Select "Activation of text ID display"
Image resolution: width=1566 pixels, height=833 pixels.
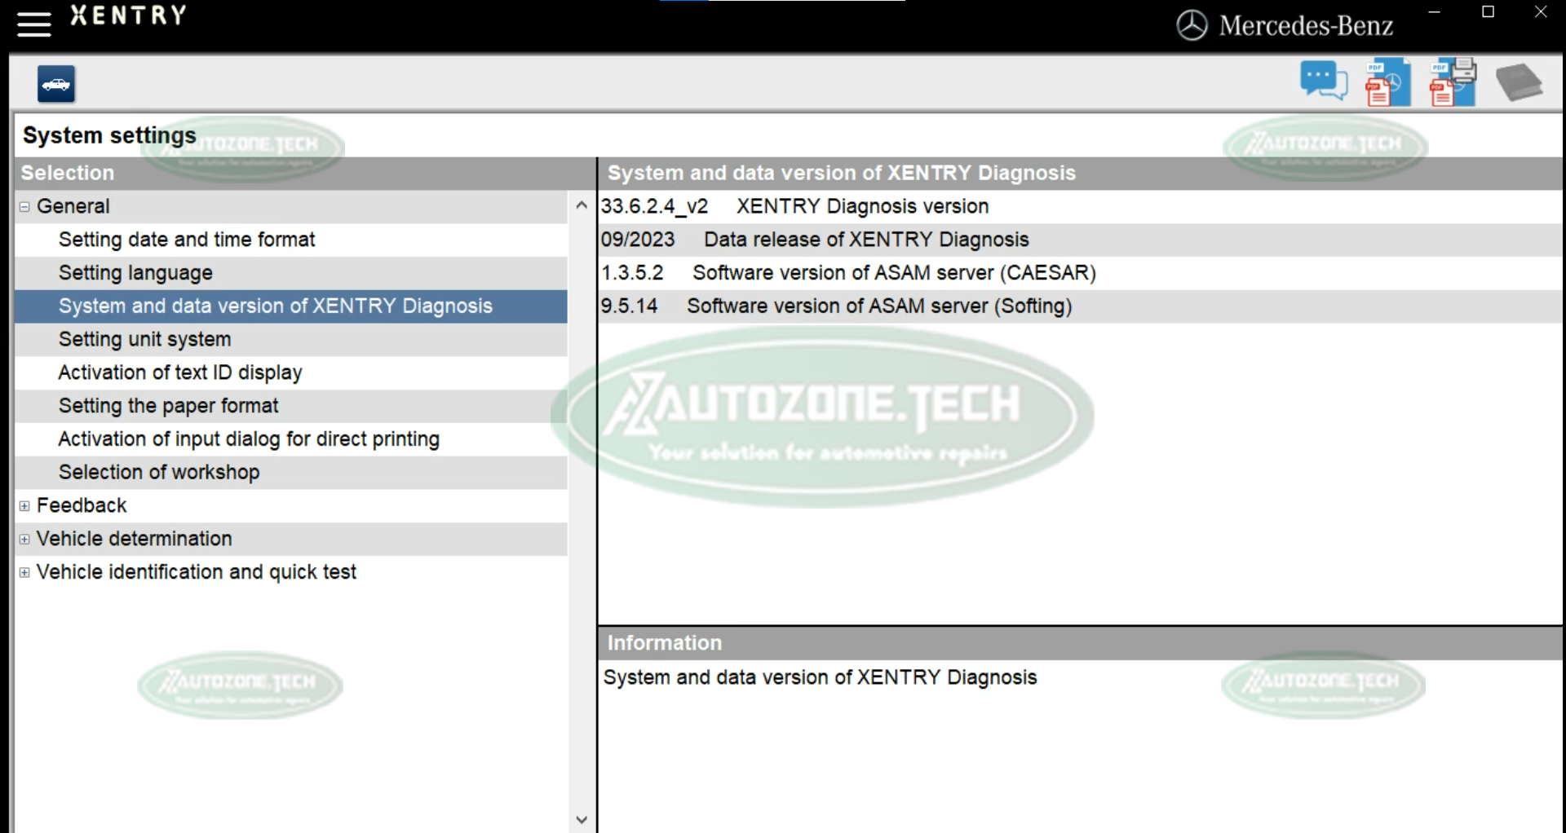pos(179,372)
